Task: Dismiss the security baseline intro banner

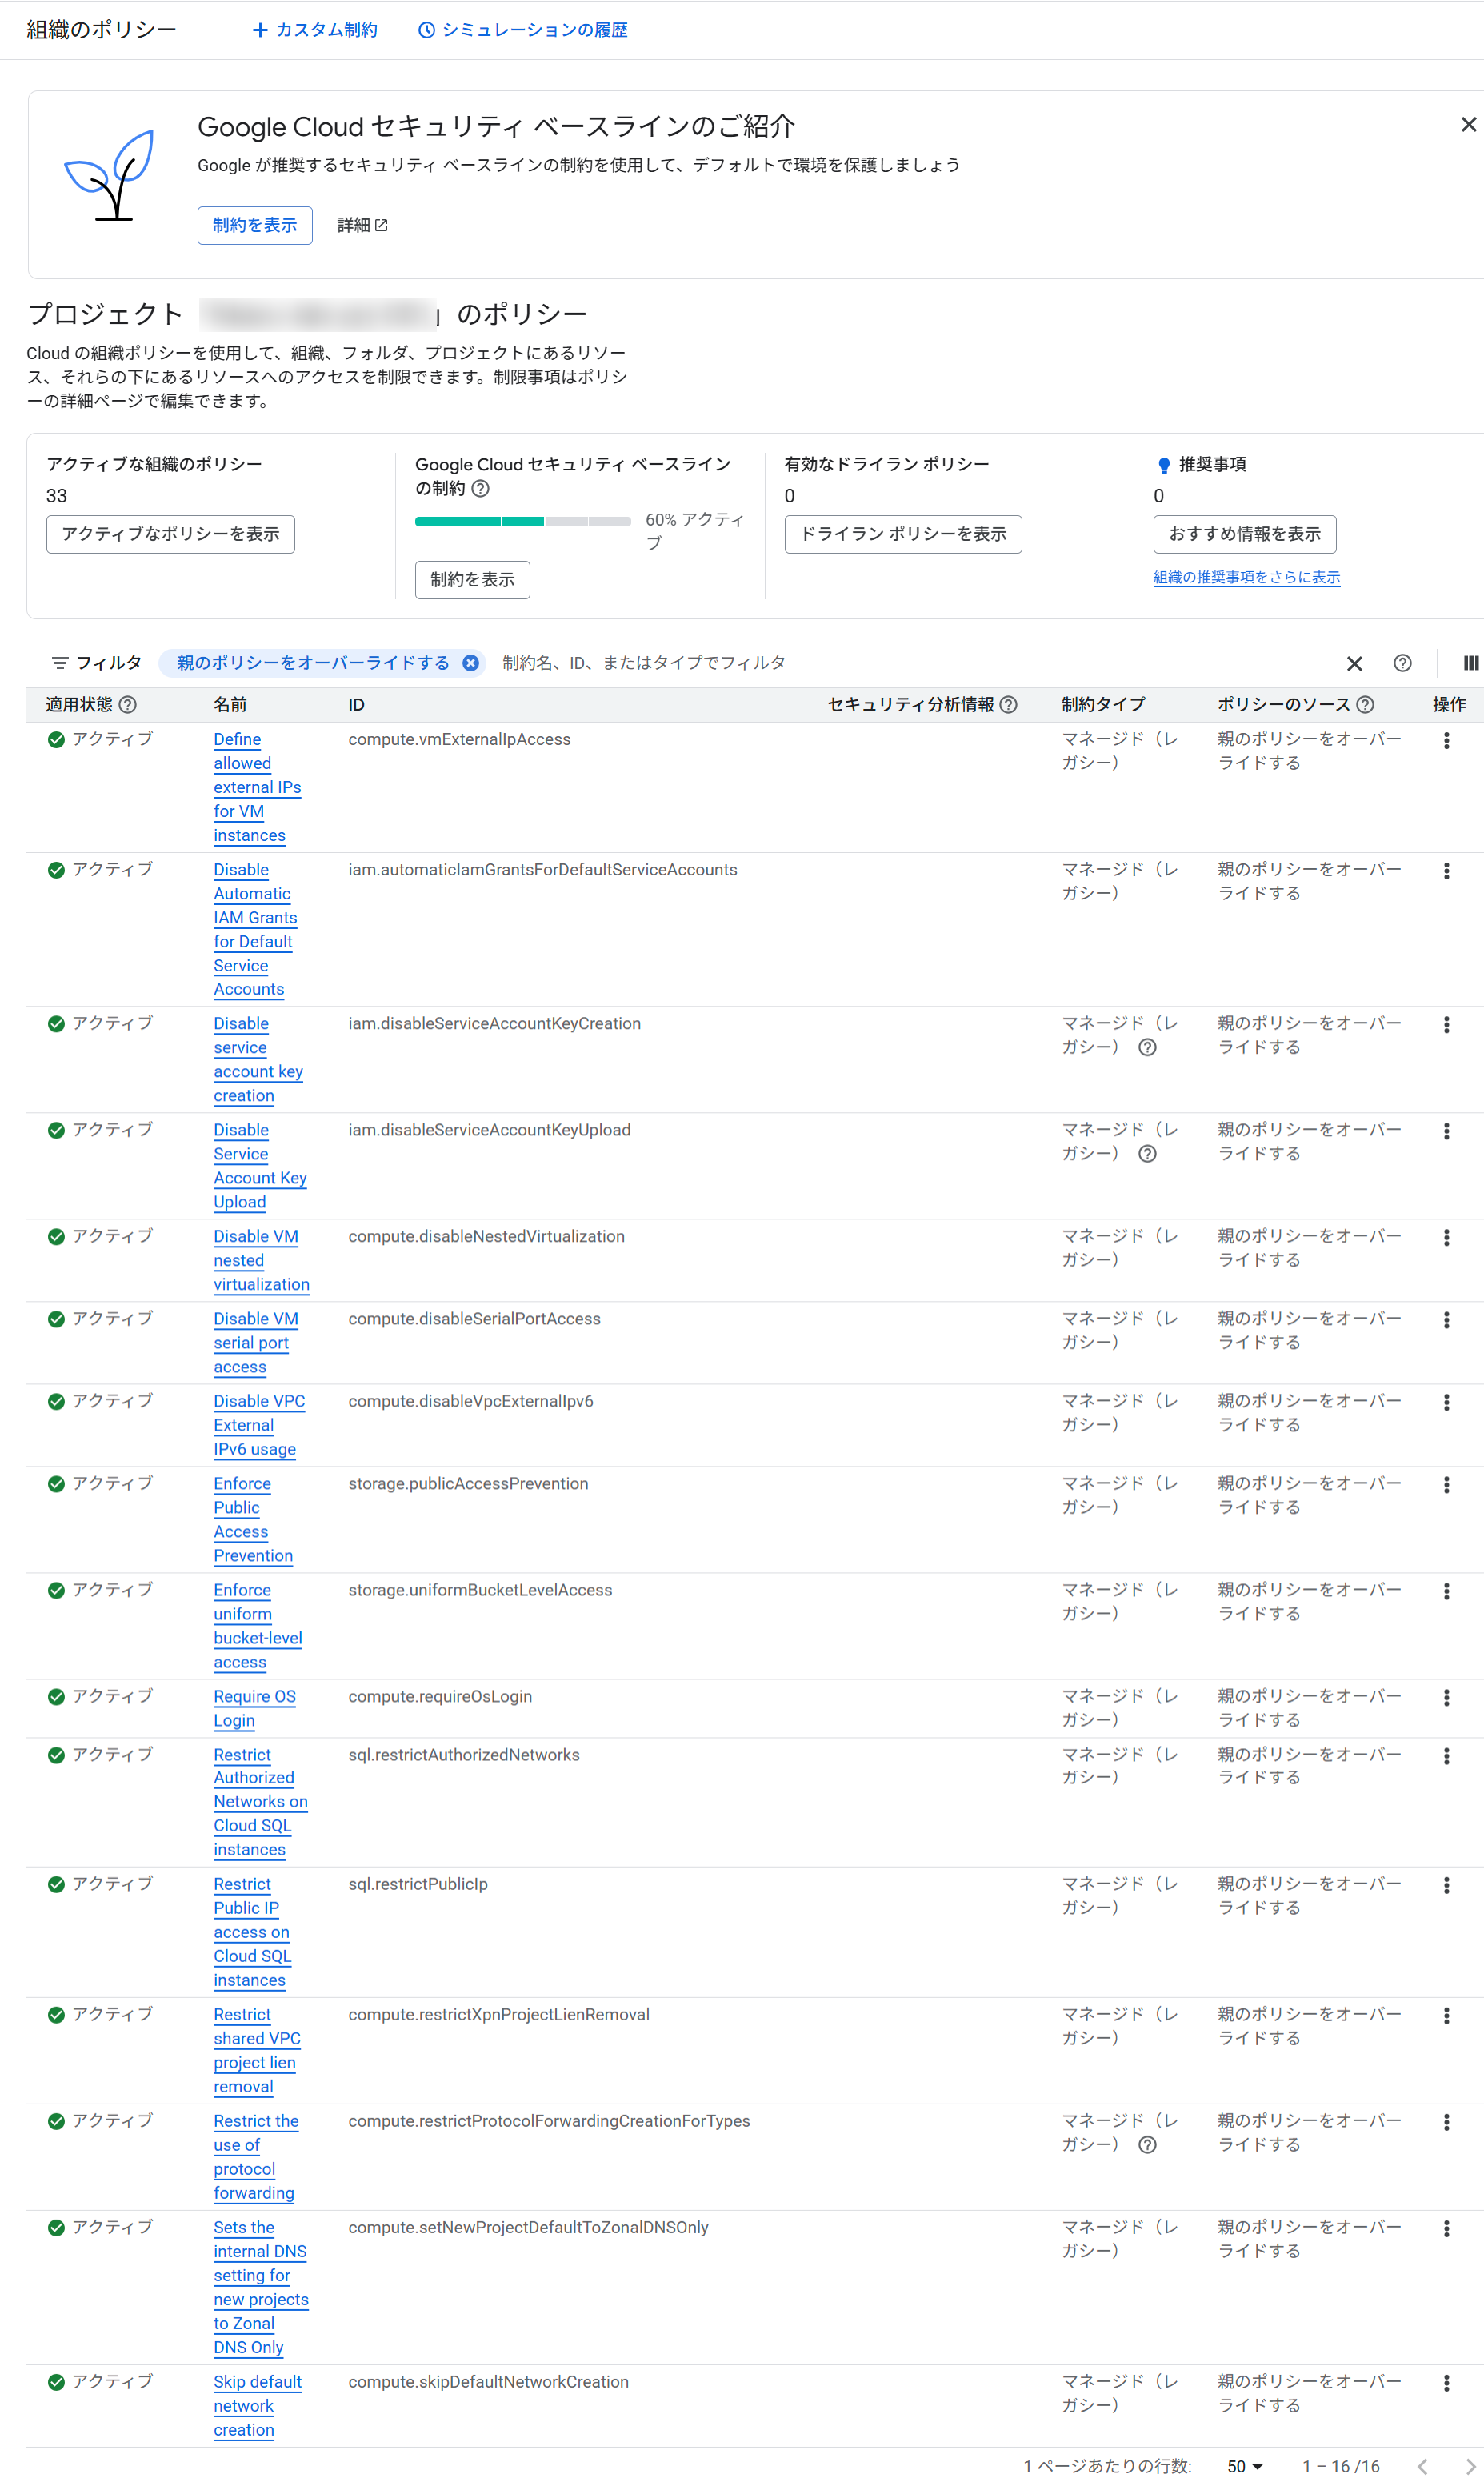Action: (x=1467, y=125)
